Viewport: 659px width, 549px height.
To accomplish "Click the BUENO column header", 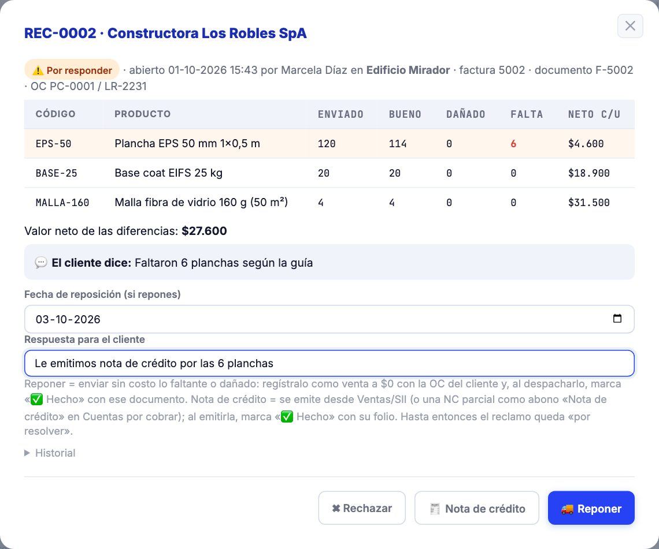I will coord(405,114).
